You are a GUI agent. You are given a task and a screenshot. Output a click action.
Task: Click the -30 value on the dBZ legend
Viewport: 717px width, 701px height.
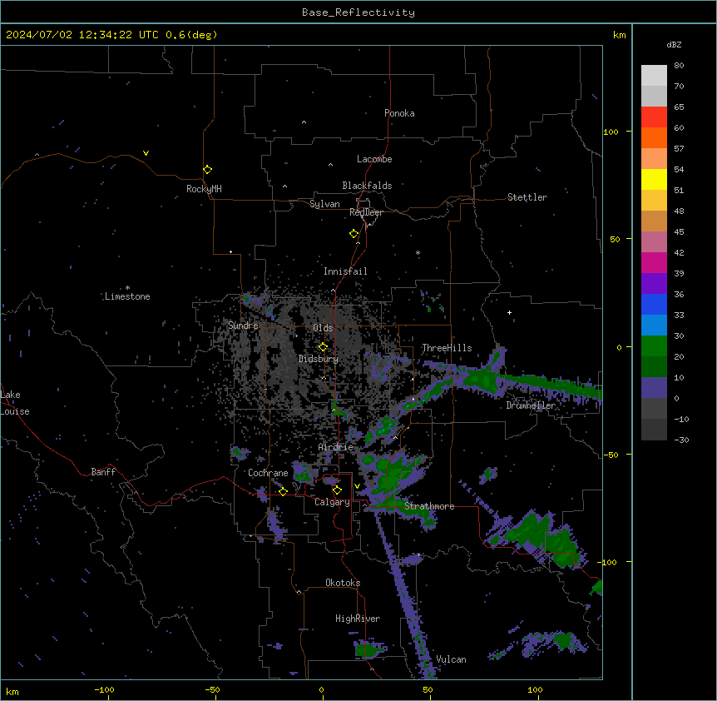681,440
